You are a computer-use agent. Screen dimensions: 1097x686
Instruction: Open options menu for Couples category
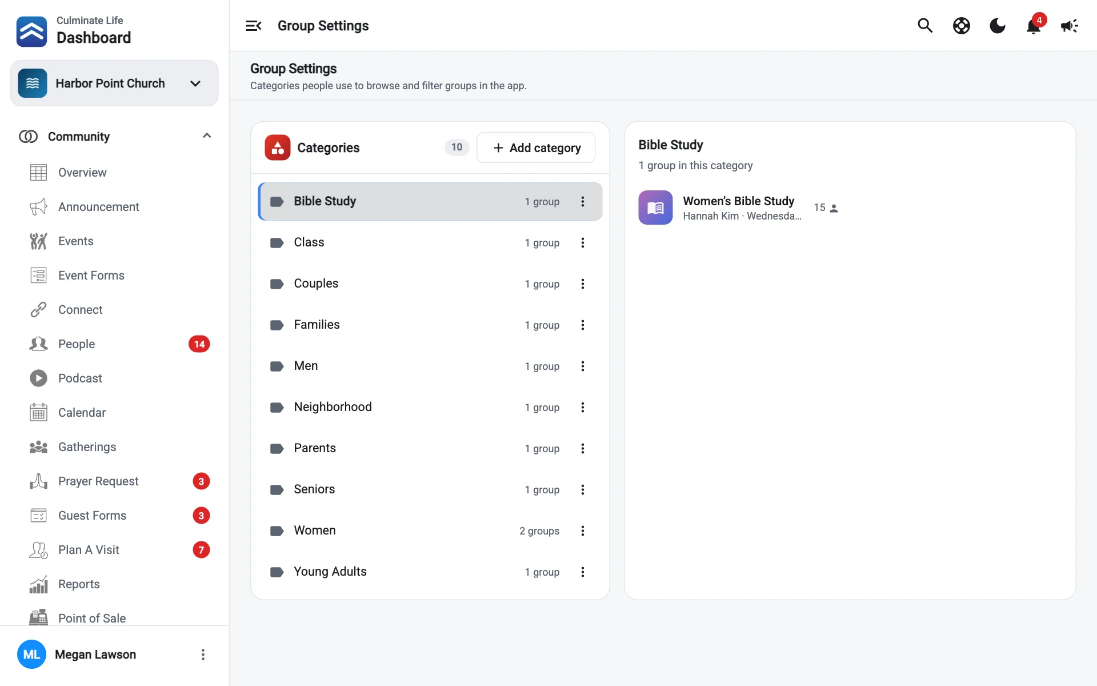(583, 284)
